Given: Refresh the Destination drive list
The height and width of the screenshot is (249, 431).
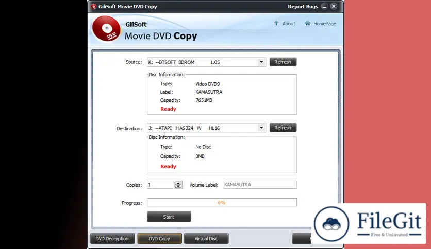Looking at the screenshot, I should [283, 128].
